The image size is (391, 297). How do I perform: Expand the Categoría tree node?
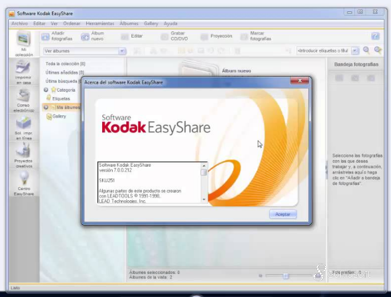(x=46, y=89)
